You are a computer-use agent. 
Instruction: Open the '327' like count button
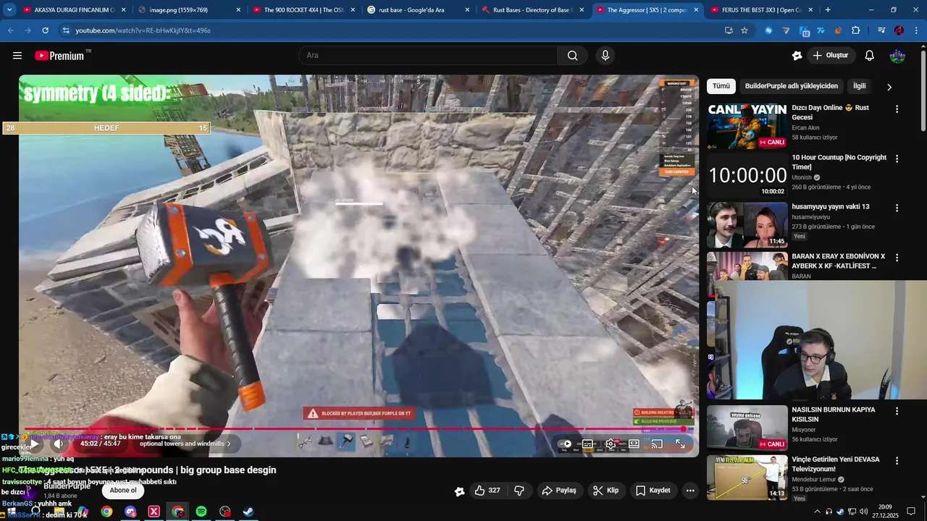pos(494,491)
